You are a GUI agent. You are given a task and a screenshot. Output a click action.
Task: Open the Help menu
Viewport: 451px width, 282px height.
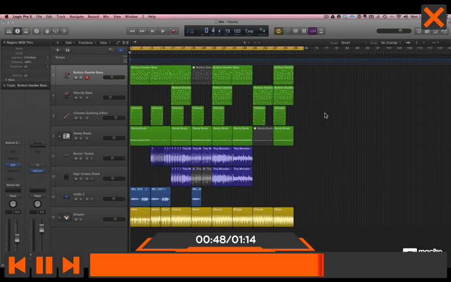coord(152,17)
